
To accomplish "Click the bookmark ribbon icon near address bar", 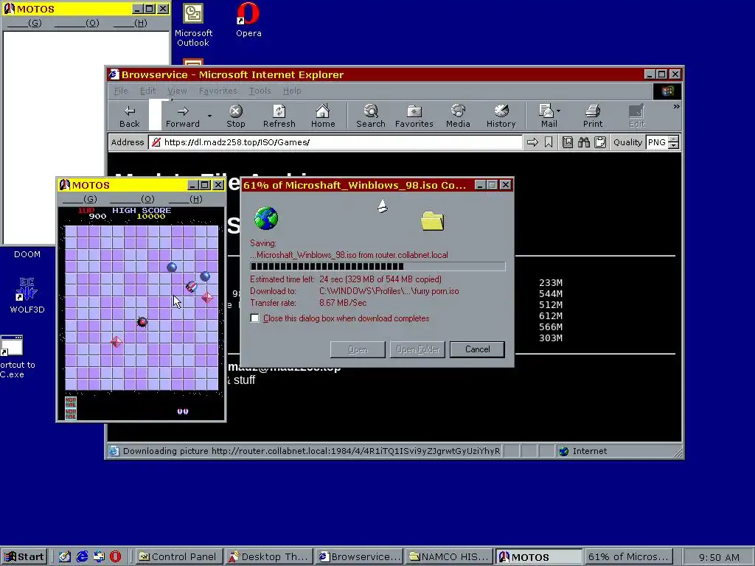I will click(x=549, y=142).
